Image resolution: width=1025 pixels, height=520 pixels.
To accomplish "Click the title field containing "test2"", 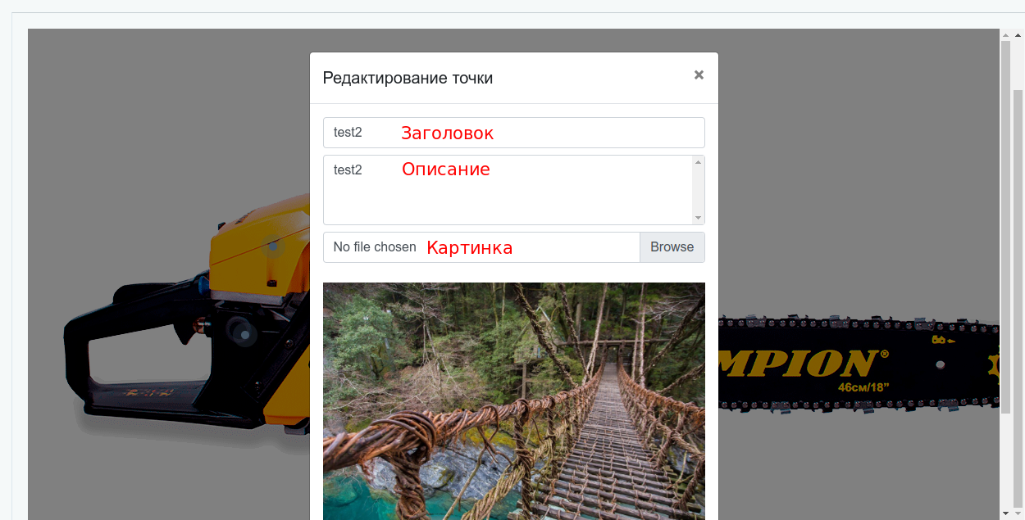I will 353,132.
